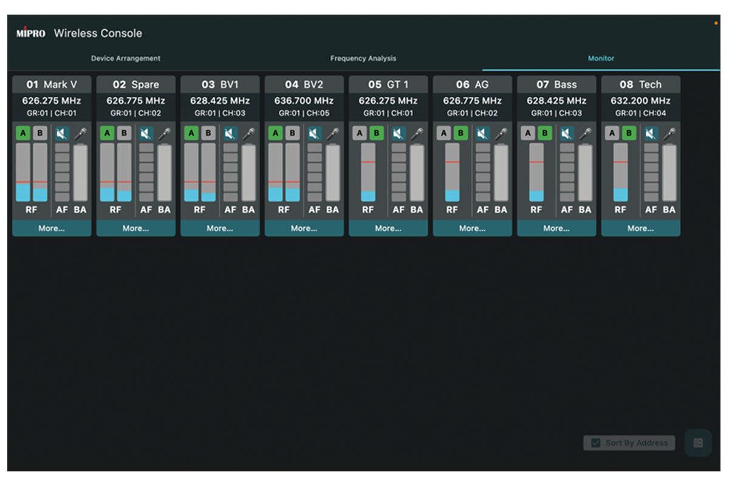Toggle antenna A indicator on Spare
This screenshot has width=729, height=486.
(x=107, y=134)
